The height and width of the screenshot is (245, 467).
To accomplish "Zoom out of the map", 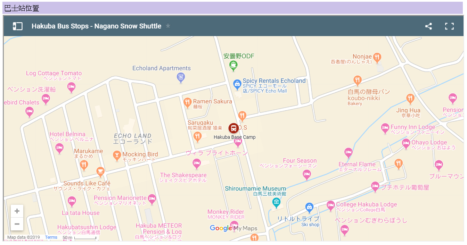I will tap(17, 224).
